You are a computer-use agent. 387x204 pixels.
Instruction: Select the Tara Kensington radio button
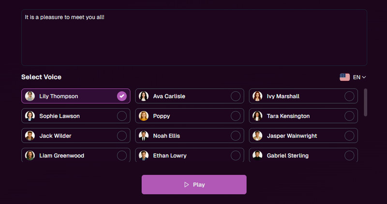pyautogui.click(x=349, y=116)
